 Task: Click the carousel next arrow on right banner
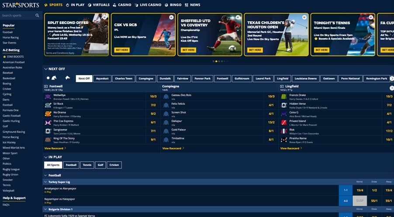(390, 34)
